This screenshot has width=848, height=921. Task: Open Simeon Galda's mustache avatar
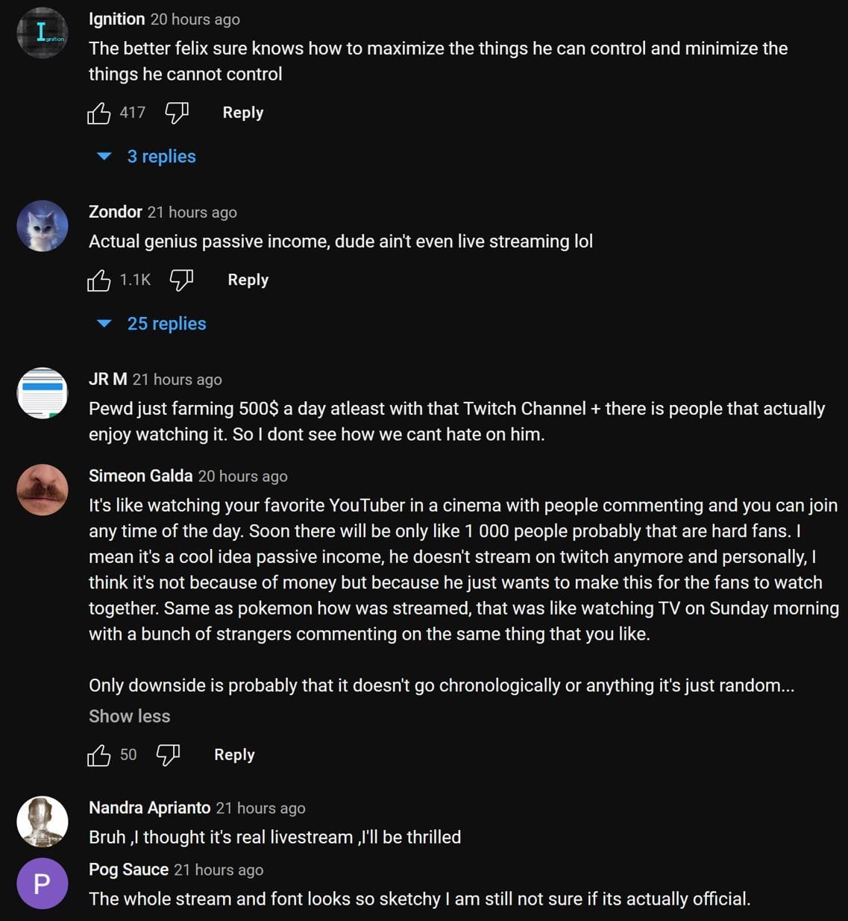43,490
